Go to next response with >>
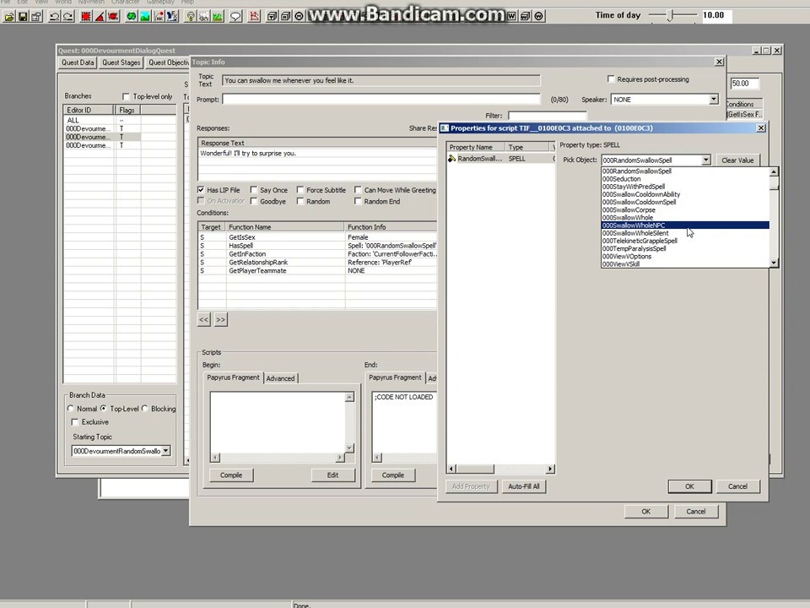 (220, 319)
